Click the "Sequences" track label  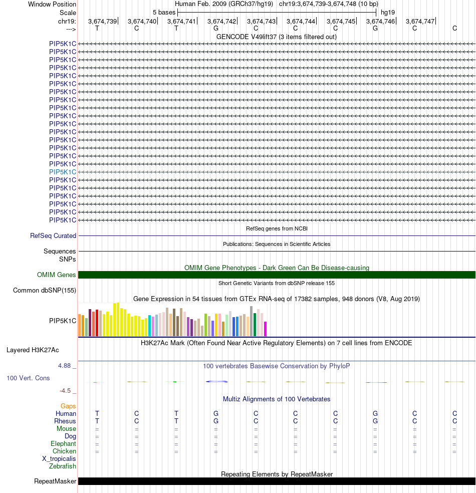pyautogui.click(x=60, y=251)
